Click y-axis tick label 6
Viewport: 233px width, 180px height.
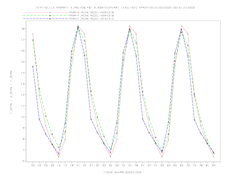(x=24, y=161)
